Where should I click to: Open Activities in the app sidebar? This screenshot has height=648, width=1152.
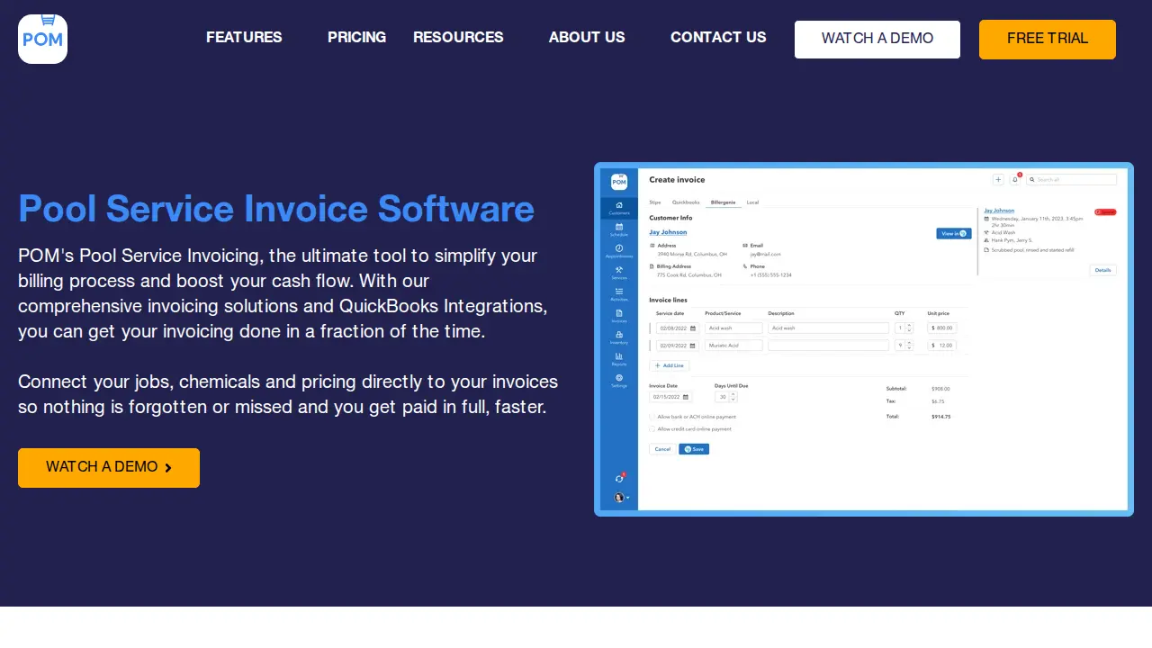(619, 294)
